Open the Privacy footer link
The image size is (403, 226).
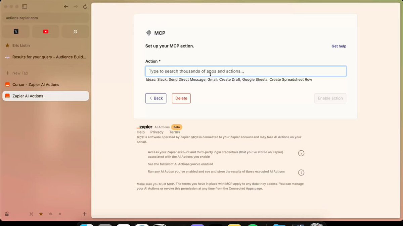pos(157,132)
